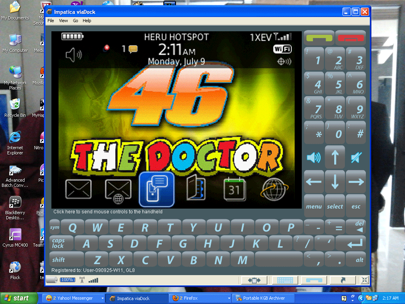Click keypad key 0
The height and width of the screenshot is (304, 405).
click(x=335, y=132)
